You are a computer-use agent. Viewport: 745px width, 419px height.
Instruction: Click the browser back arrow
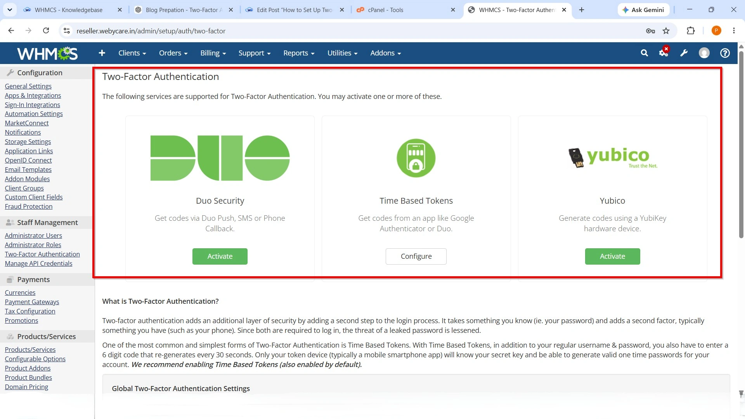pyautogui.click(x=11, y=31)
